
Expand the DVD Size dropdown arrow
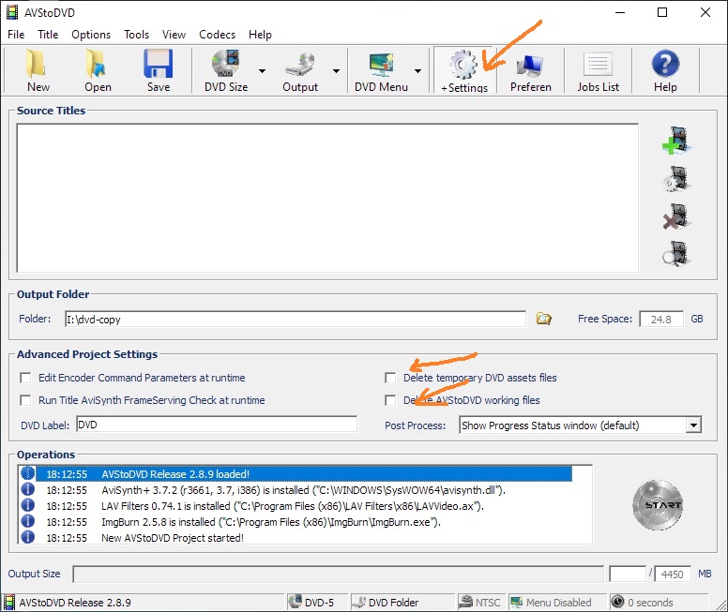coord(262,71)
